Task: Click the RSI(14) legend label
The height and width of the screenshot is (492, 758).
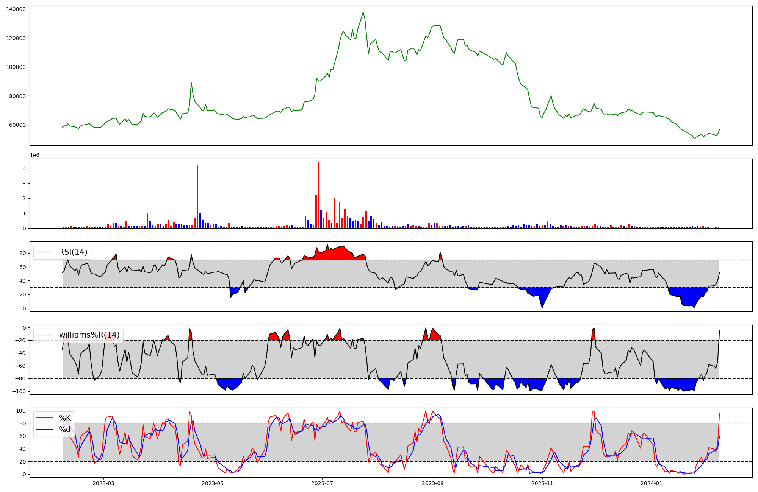Action: [x=73, y=252]
